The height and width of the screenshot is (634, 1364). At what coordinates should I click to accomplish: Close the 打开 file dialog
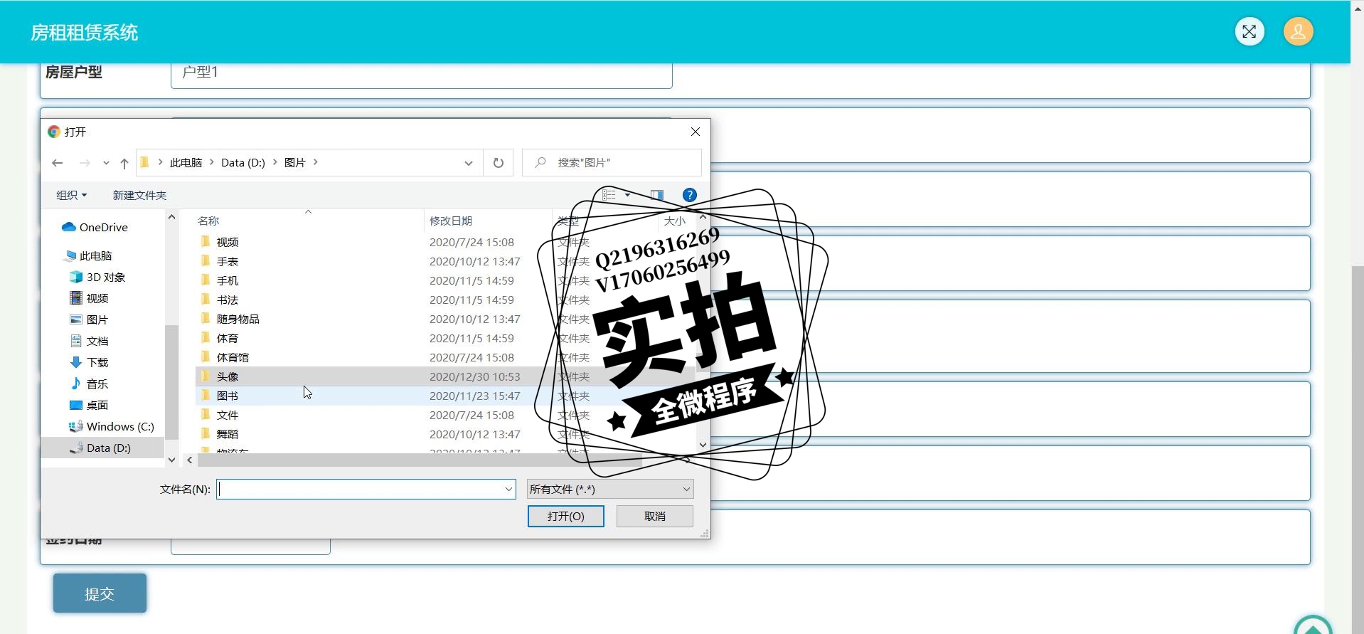click(696, 132)
